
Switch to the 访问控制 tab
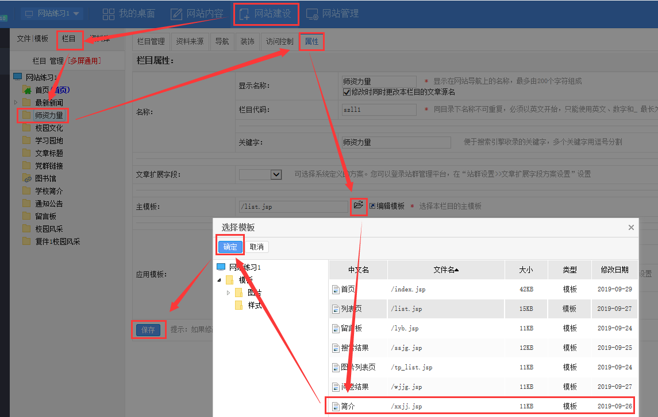279,42
